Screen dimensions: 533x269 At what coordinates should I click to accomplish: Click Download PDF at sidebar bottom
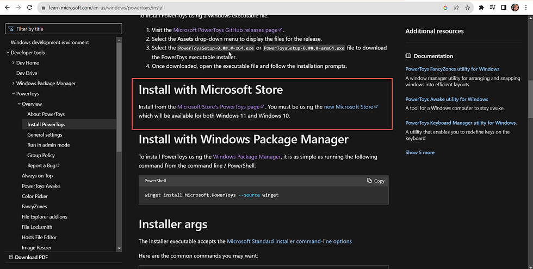(31, 257)
